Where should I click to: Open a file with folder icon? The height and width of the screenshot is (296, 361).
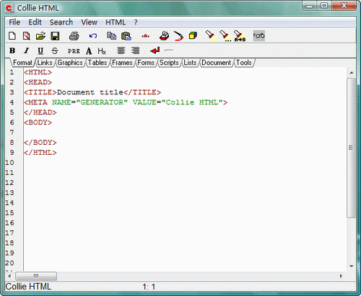[40, 36]
